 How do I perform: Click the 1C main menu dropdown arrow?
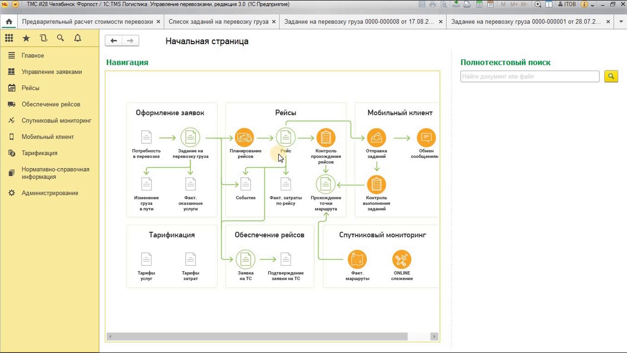[15, 4]
